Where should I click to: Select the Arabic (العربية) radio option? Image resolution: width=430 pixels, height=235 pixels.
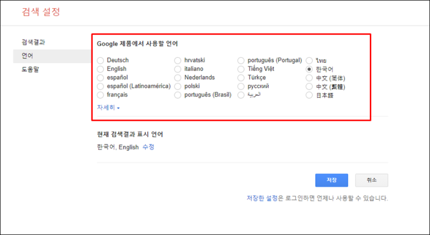[x=241, y=95]
